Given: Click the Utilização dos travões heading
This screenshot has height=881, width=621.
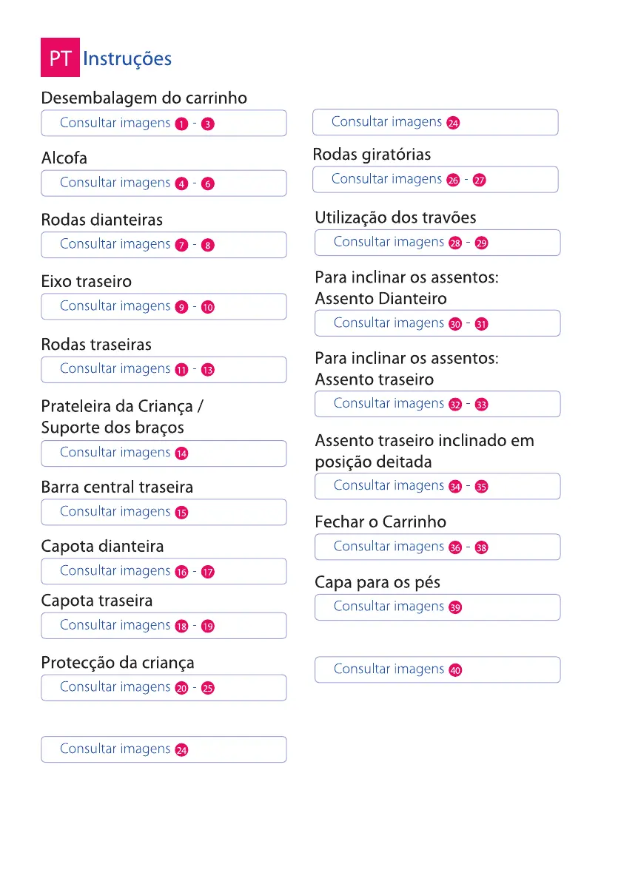Looking at the screenshot, I should (x=395, y=217).
